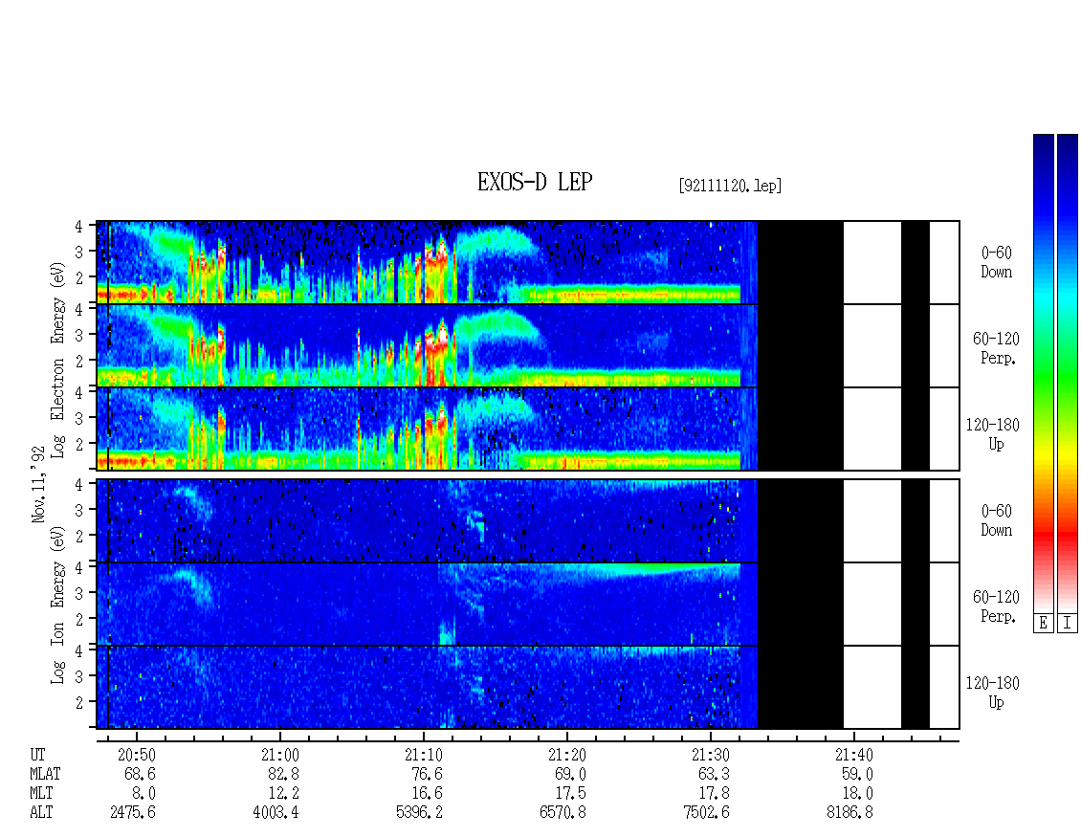1081x837 pixels.
Task: Open the ion 120-180 Up spectrogram panel
Action: pyautogui.click(x=528, y=688)
